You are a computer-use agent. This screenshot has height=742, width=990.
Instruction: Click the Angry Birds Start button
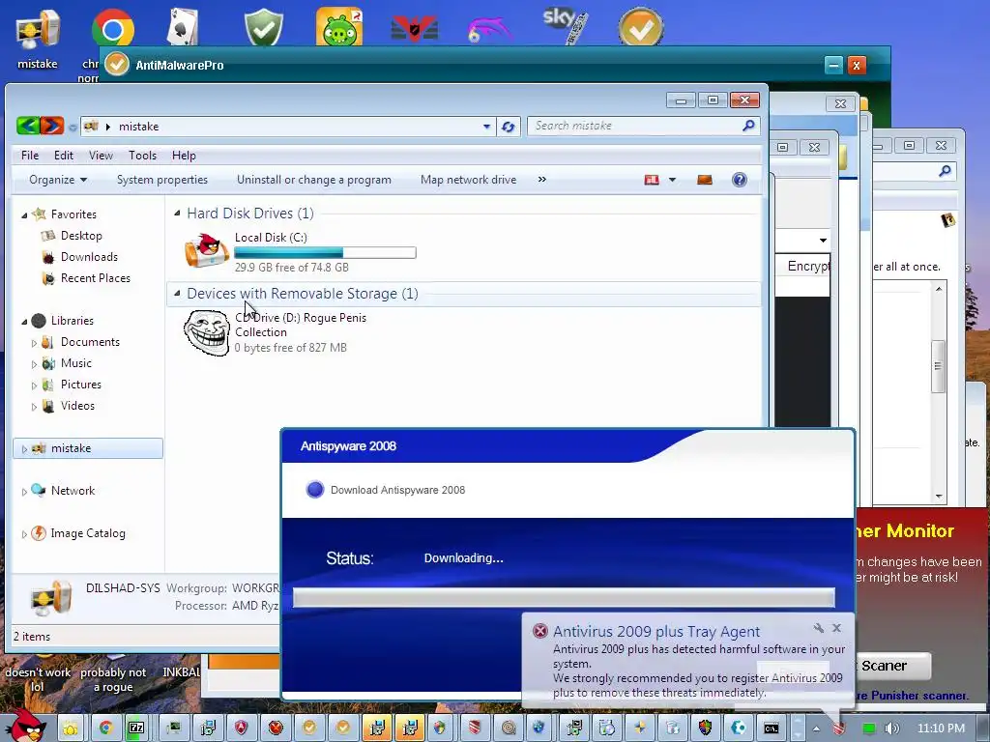25,726
